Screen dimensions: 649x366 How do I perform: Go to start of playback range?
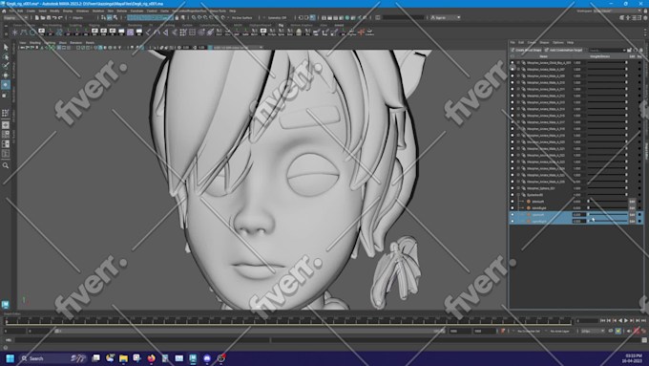tap(602, 320)
